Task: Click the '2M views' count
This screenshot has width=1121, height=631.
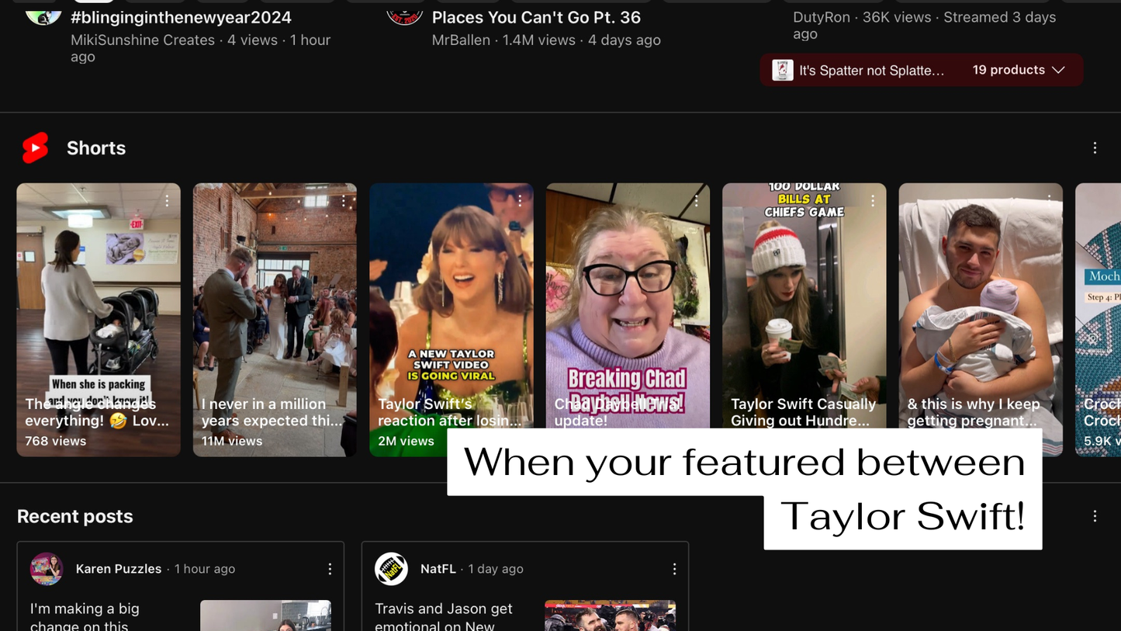Action: pyautogui.click(x=406, y=441)
